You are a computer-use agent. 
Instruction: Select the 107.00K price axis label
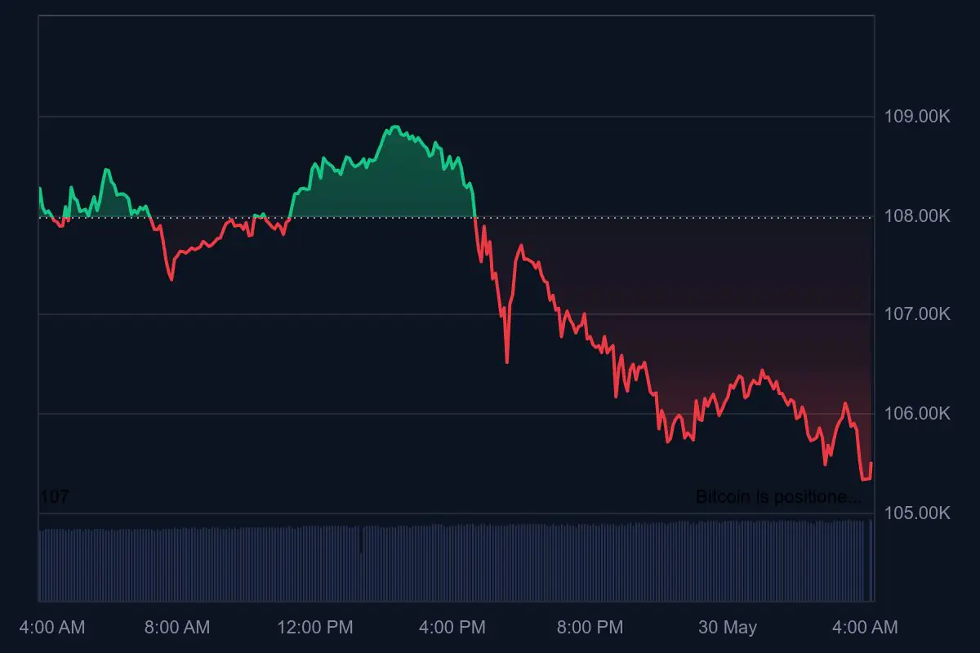(x=917, y=314)
